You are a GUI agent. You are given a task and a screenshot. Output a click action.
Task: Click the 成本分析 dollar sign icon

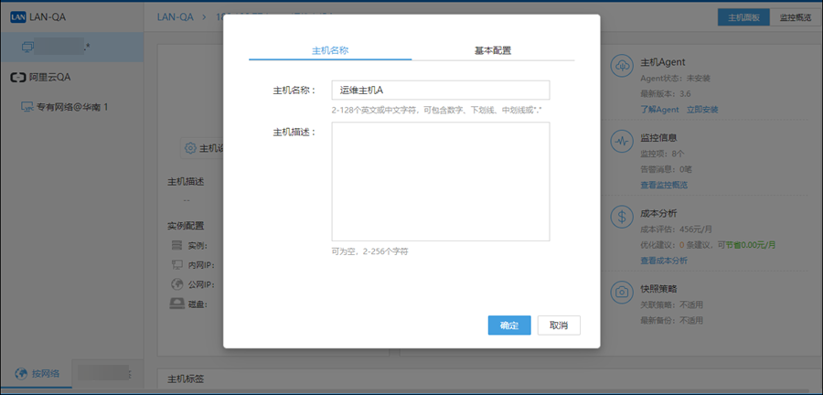[x=622, y=218]
